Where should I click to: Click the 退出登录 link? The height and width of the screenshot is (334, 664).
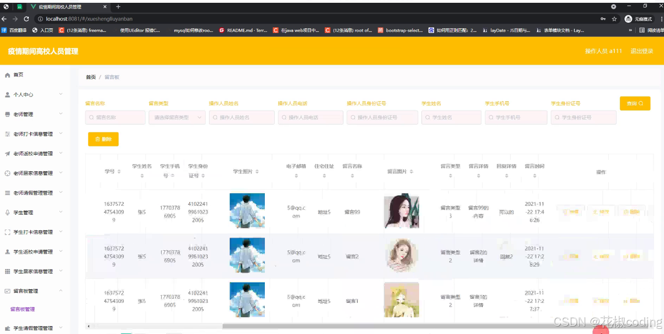tap(642, 51)
